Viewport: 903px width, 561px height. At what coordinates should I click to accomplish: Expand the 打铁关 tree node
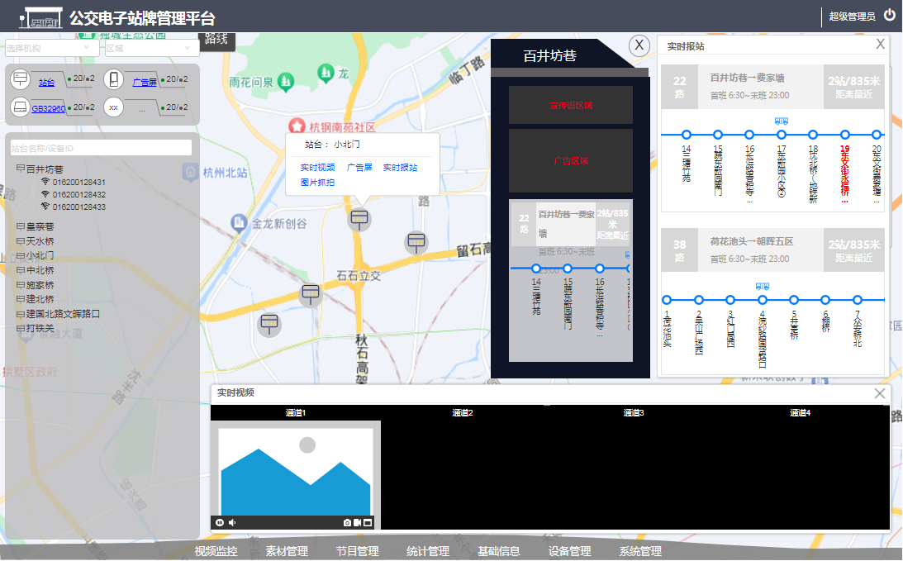(x=21, y=328)
